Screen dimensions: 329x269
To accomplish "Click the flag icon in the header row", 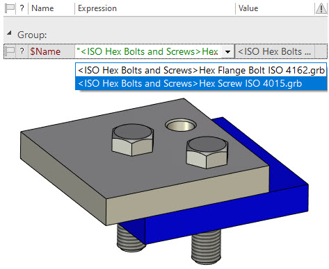I will pyautogui.click(x=10, y=8).
